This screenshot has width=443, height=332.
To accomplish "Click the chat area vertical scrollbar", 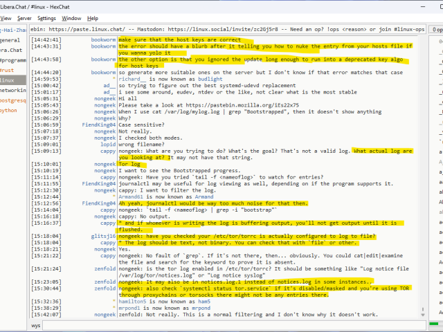I will point(421,173).
